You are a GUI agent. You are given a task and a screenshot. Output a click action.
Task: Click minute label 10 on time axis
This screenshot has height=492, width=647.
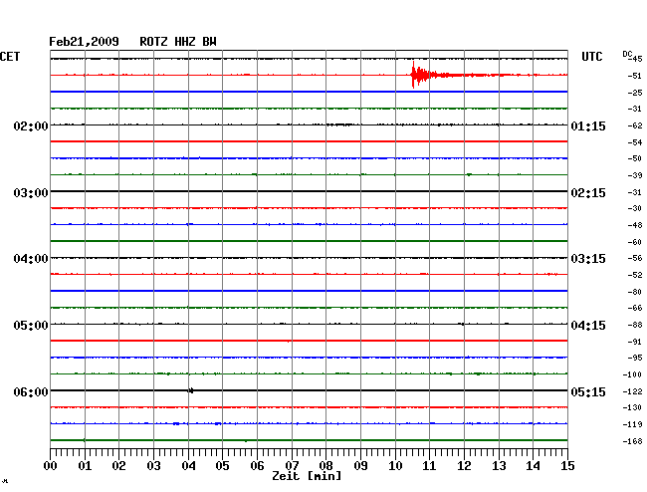coord(395,466)
